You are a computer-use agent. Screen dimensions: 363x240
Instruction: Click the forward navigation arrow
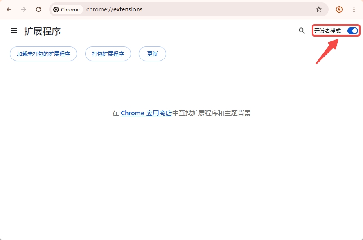tap(24, 9)
